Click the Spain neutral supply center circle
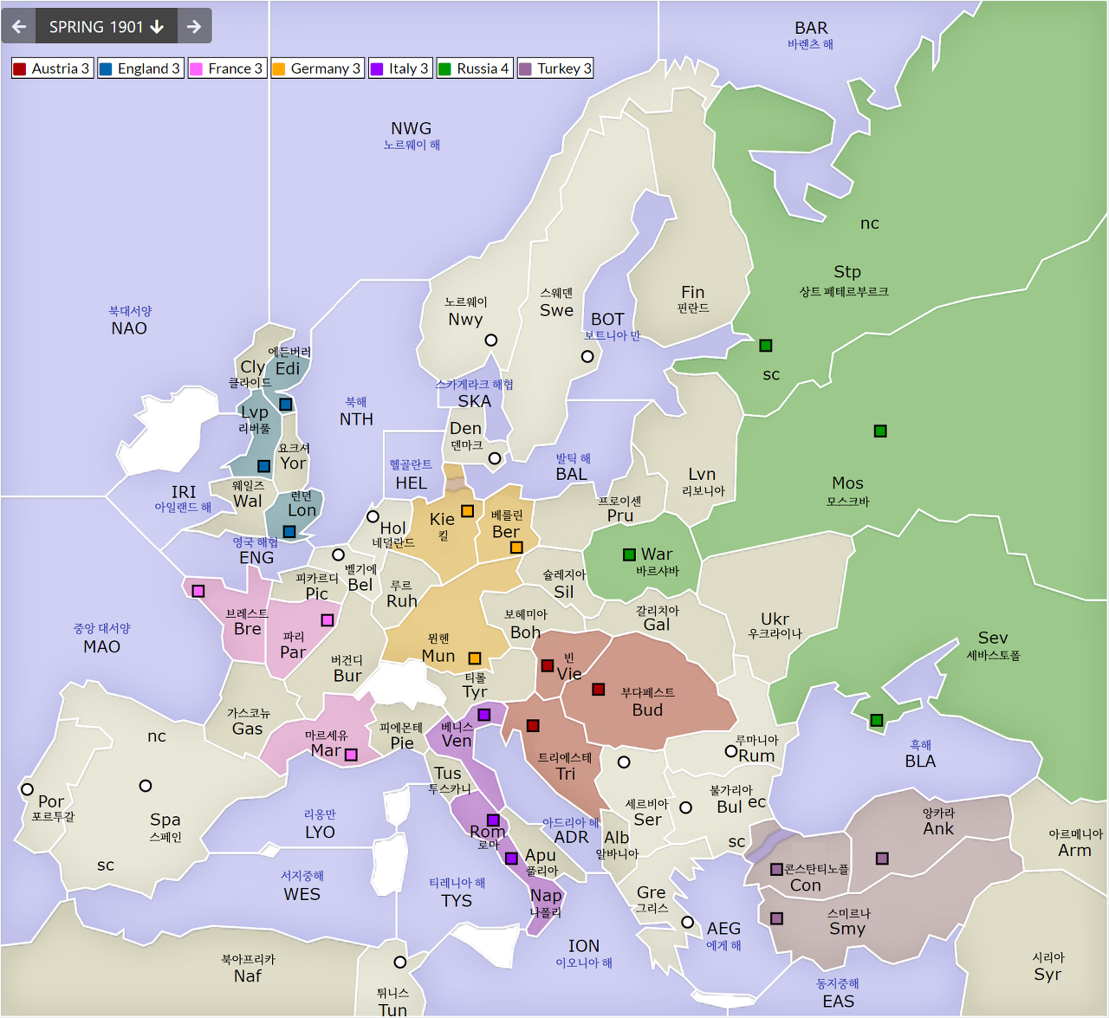 coord(146,786)
